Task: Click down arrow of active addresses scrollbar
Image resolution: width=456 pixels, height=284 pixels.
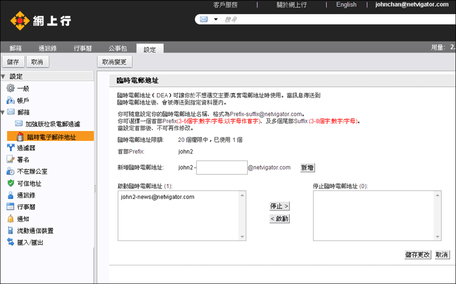Action: [x=242, y=237]
